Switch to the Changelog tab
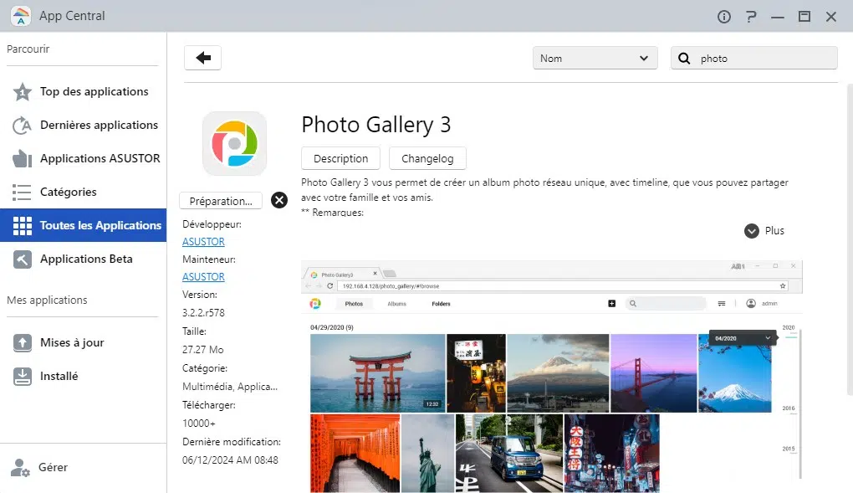 427,158
